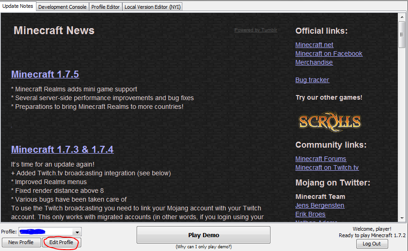408x251 pixels.
Task: Click the "Welcome, player!" text
Action: (x=372, y=229)
